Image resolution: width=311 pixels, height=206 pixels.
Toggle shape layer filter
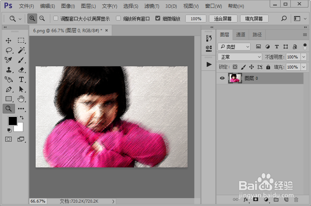pos(285,46)
